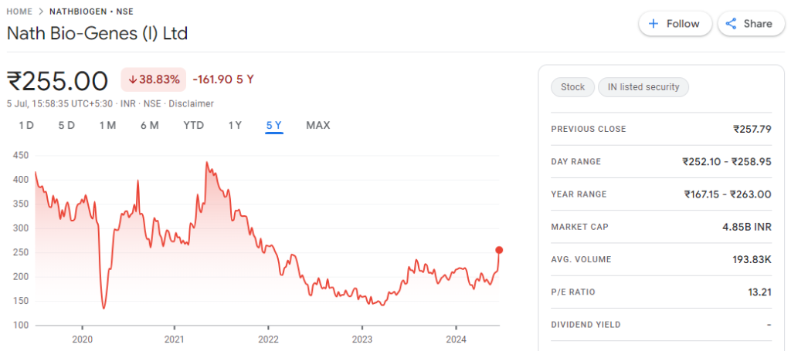This screenshot has width=791, height=351.
Task: Click the breadcrumb chevron after HOME
Action: pos(40,12)
